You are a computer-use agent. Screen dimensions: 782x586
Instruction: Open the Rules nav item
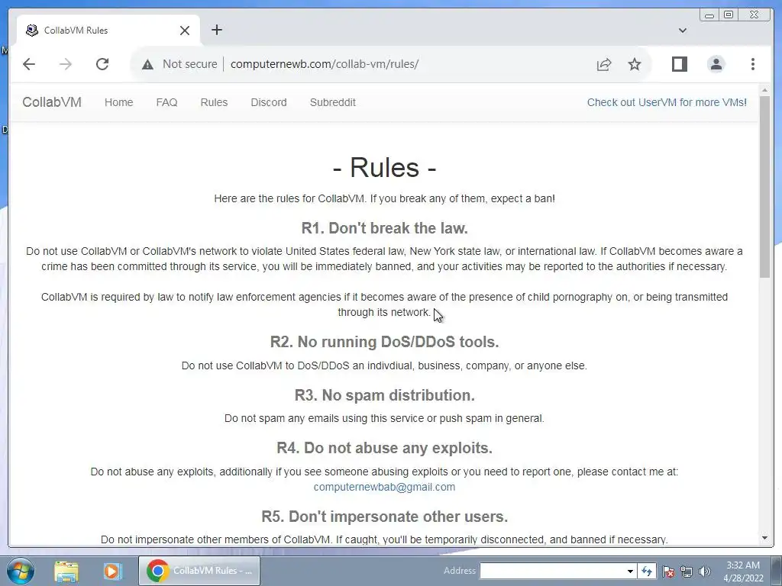click(x=214, y=102)
